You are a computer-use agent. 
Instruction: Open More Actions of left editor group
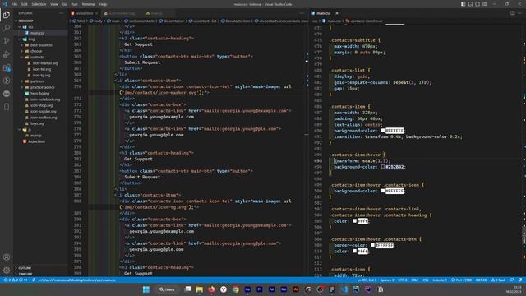pos(302,13)
